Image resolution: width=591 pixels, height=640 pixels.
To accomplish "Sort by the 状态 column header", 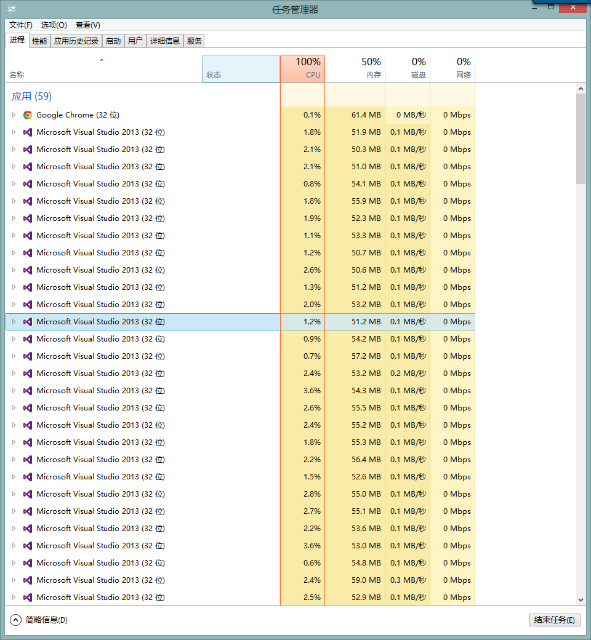I will [241, 68].
